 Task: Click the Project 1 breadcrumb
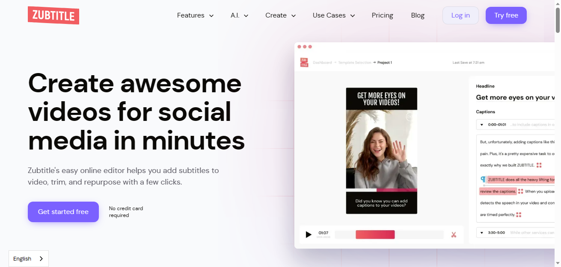point(385,63)
